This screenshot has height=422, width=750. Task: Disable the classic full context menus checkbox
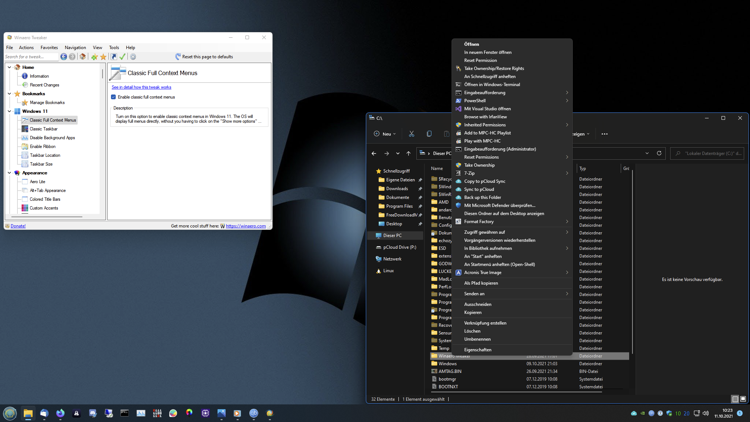pos(114,97)
